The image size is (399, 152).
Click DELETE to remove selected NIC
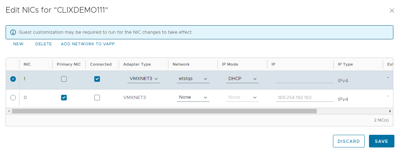(43, 44)
